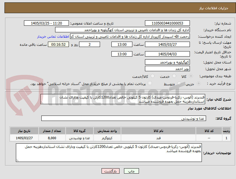Click the ایجاد کننده درخواست field
This screenshot has width=236, height=179.
pyautogui.click(x=130, y=37)
